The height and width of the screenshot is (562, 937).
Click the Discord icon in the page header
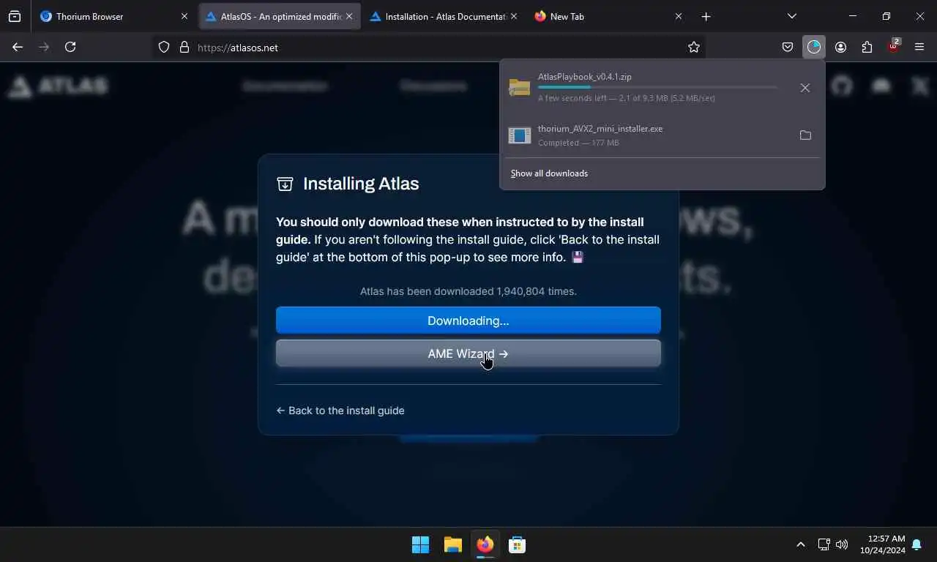click(881, 86)
